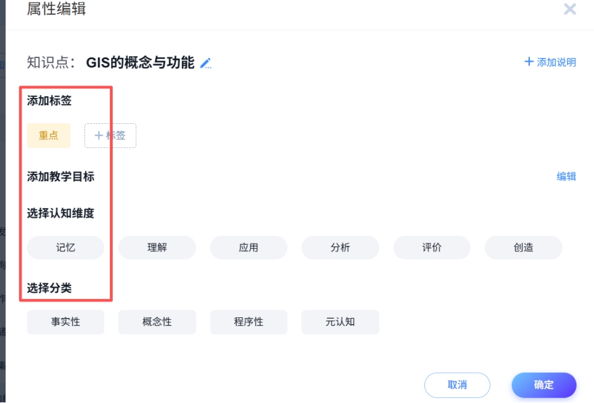Toggle the 创造 dimension option
This screenshot has height=403, width=594.
tap(523, 248)
